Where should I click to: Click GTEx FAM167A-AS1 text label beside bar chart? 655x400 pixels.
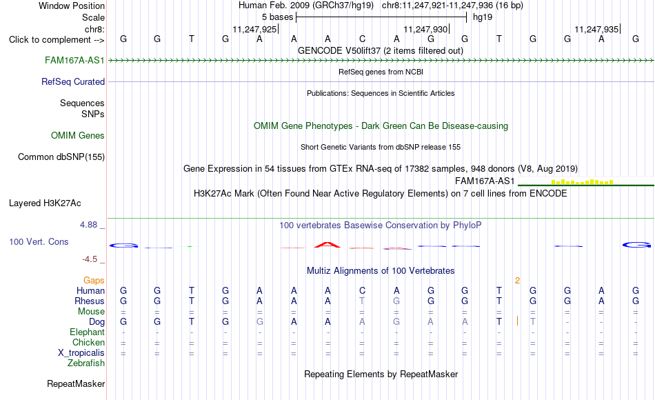click(485, 181)
